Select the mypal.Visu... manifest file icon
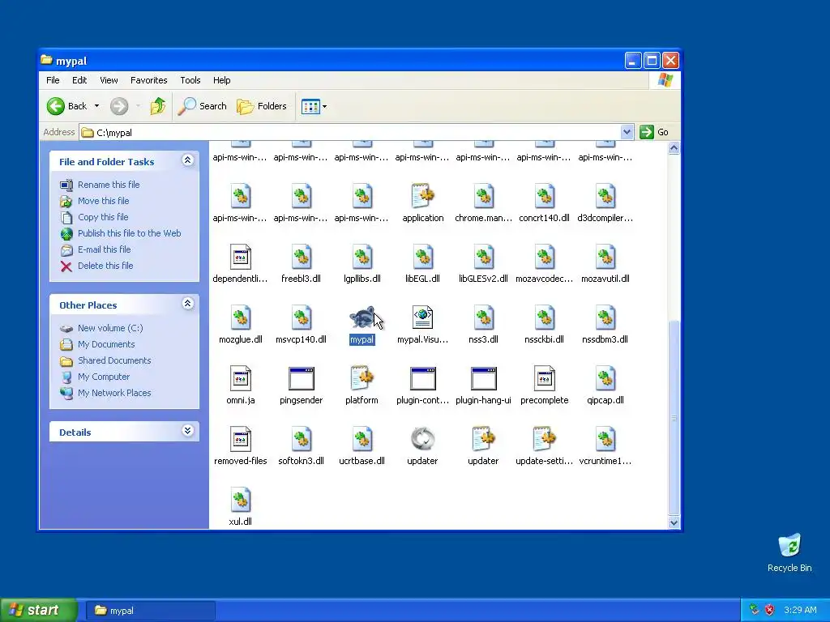Viewport: 830px width, 622px height. [422, 317]
